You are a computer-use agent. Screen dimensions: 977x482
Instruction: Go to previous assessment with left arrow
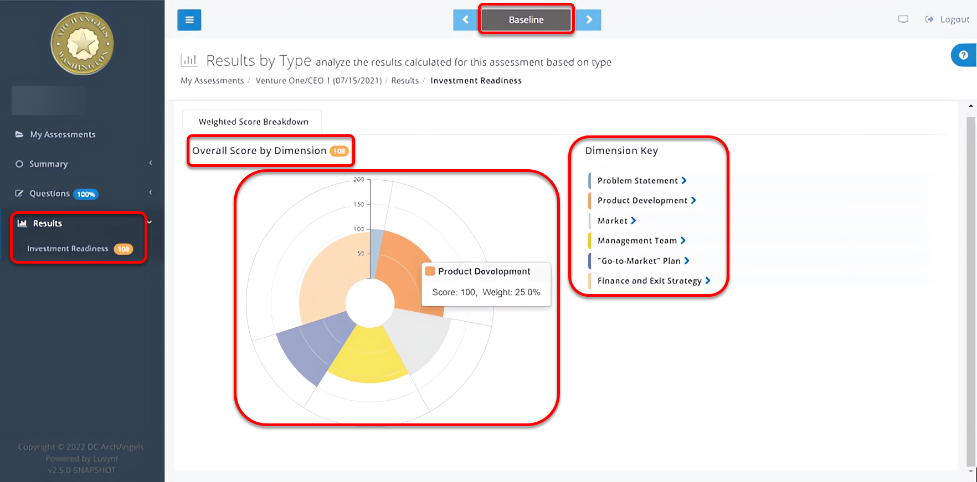pyautogui.click(x=465, y=20)
